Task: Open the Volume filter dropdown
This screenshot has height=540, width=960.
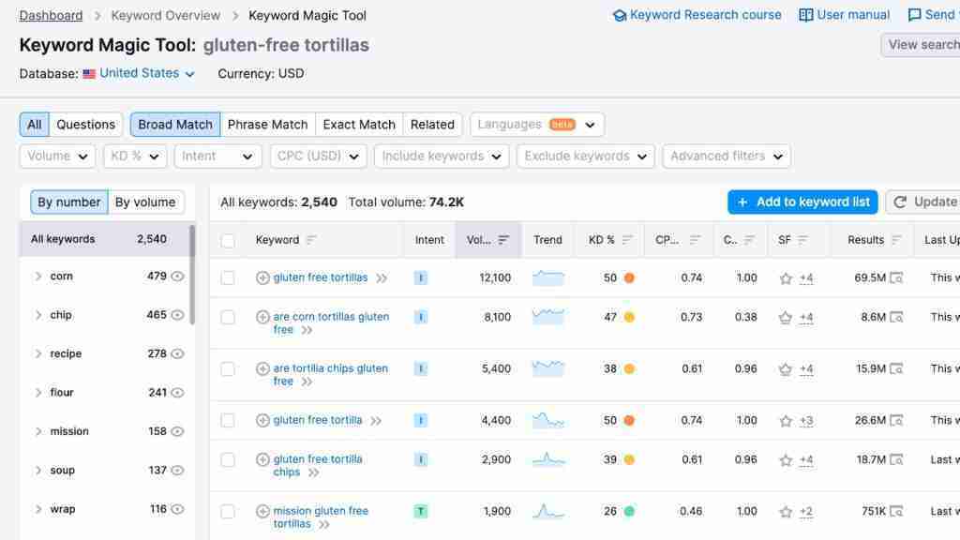Action: tap(57, 157)
